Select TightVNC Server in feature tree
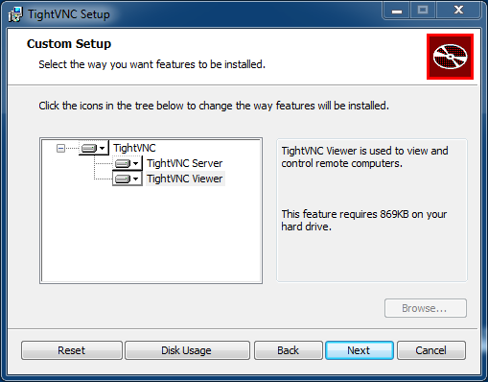 point(185,163)
